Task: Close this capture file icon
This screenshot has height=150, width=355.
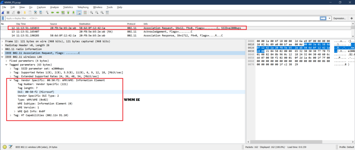Action: [35, 12]
